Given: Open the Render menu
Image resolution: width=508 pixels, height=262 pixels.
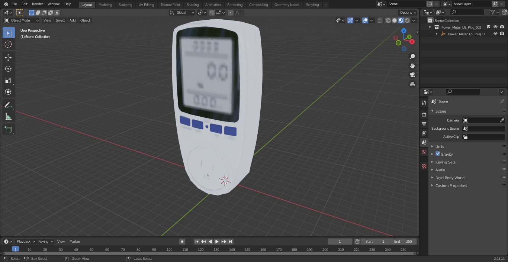Looking at the screenshot, I should pos(37,4).
